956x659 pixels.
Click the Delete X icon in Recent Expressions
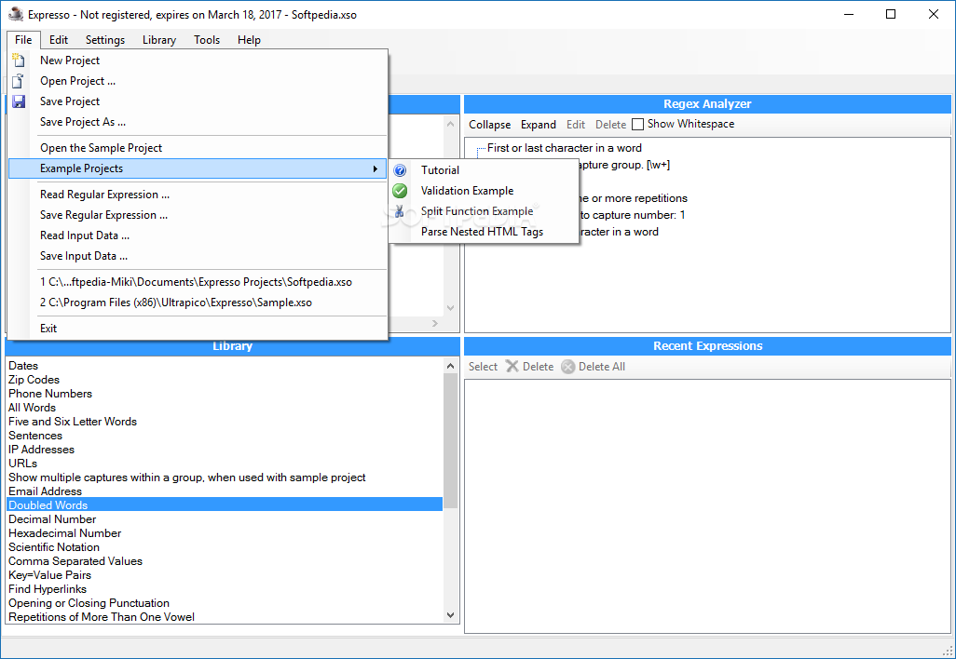click(x=512, y=366)
